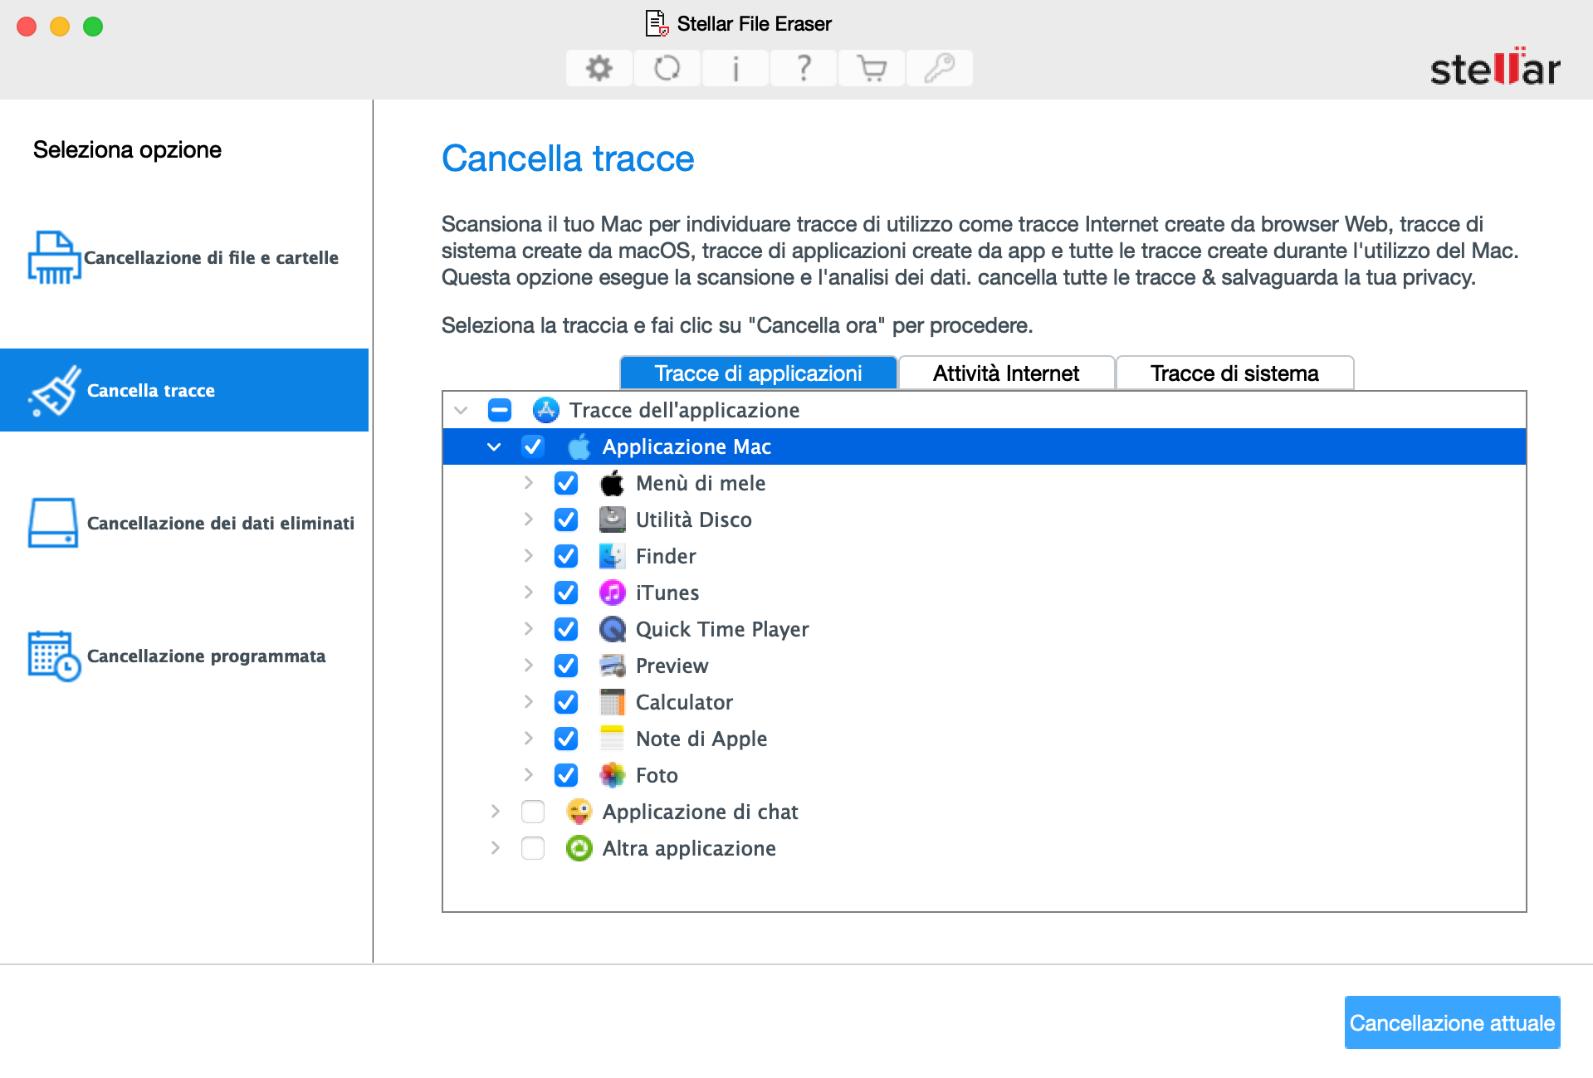Image resolution: width=1593 pixels, height=1078 pixels.
Task: Click the Preview app icon
Action: (612, 666)
